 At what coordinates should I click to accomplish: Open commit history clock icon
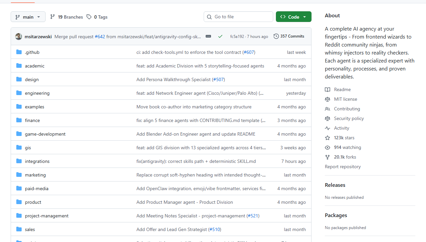point(276,36)
